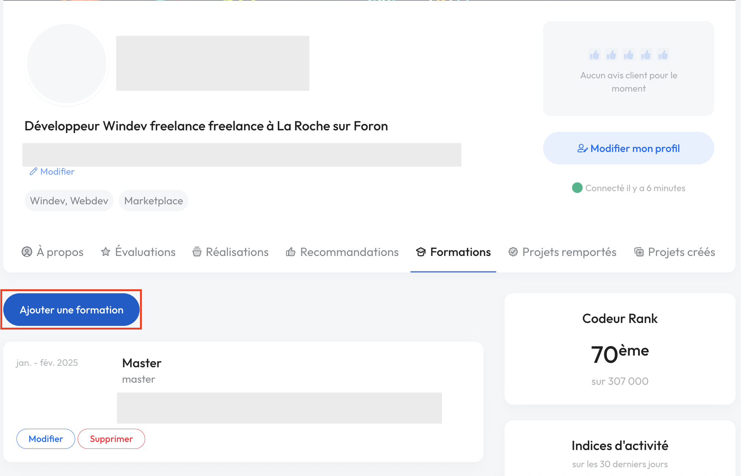Screen dimensions: 741x476
Task: Click the Recommandations thumbs-up icon
Action: (291, 252)
